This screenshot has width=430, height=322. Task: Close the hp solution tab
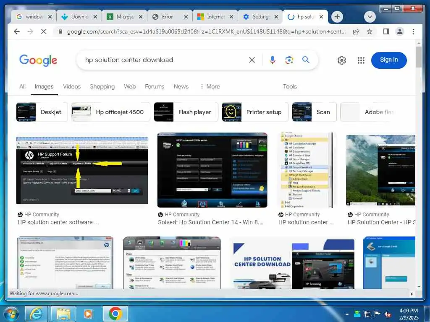pos(321,17)
